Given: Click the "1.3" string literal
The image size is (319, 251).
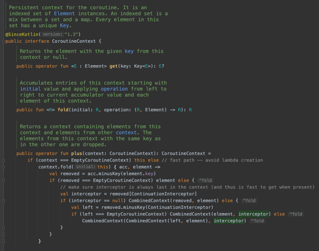Looking at the screenshot, I should pos(71,34).
